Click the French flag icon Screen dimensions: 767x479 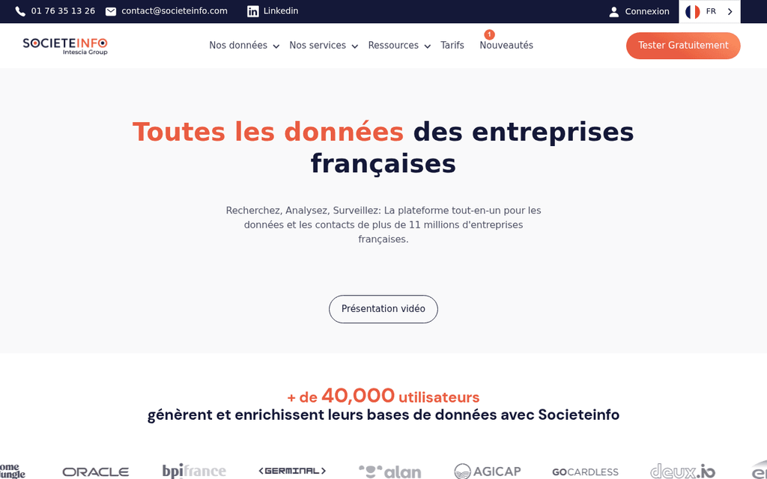click(693, 11)
